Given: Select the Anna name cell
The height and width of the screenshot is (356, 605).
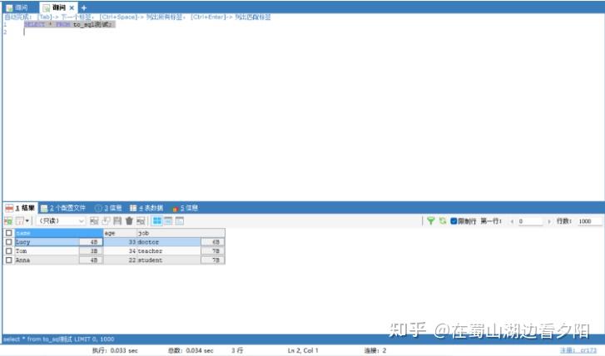Looking at the screenshot, I should pos(47,260).
